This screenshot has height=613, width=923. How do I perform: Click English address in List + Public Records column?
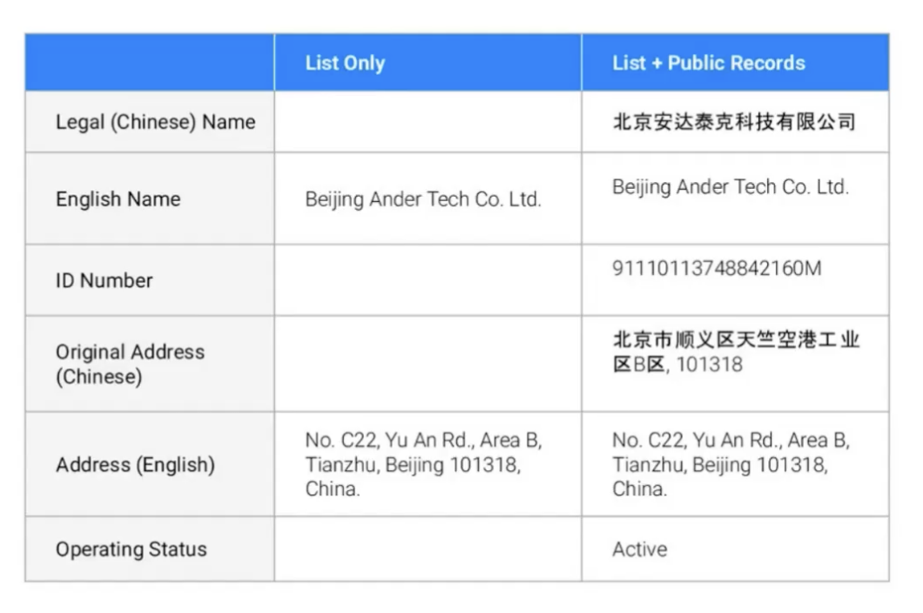point(730,465)
